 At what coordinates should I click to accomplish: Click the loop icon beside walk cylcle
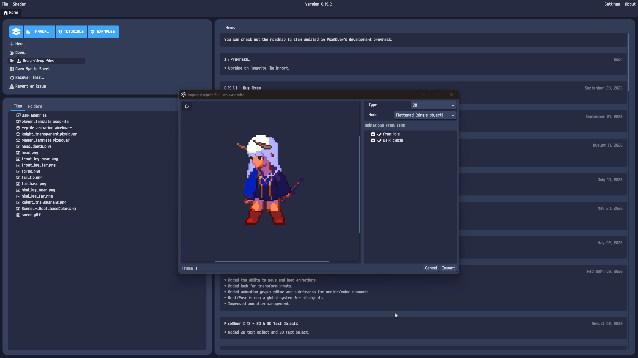tap(379, 140)
